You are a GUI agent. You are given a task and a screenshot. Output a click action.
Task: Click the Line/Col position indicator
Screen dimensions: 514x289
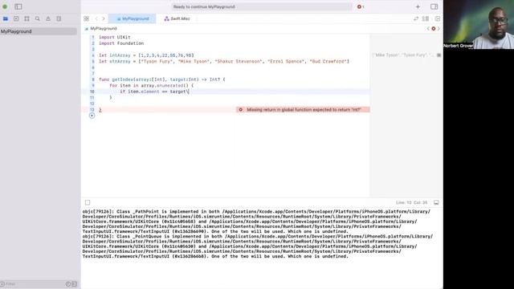tap(411, 202)
